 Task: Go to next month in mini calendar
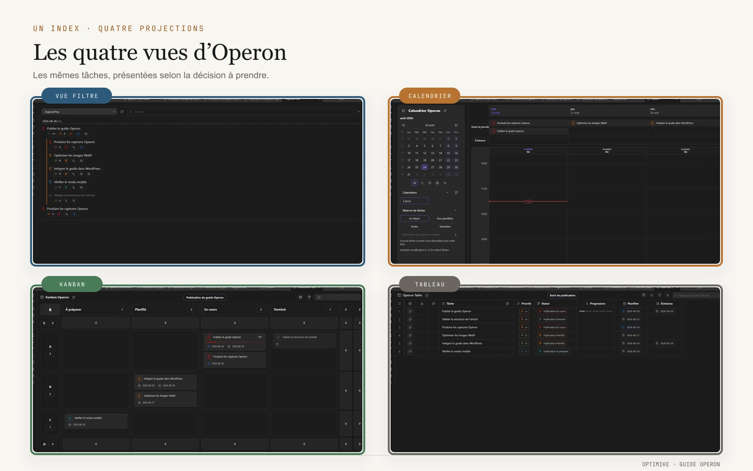[456, 125]
